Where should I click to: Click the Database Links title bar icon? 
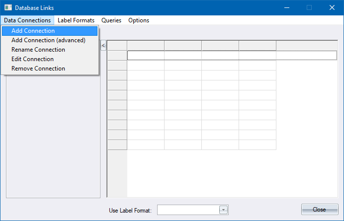coord(8,8)
